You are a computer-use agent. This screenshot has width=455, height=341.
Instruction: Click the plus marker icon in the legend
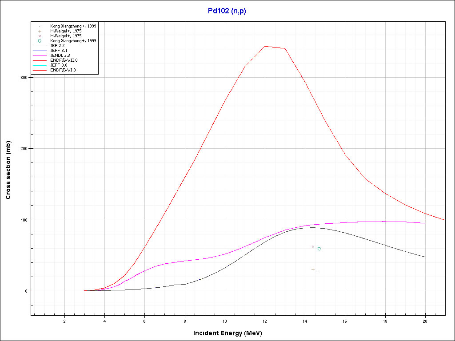(x=40, y=31)
